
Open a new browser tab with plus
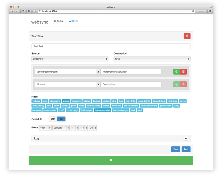(35, 11)
